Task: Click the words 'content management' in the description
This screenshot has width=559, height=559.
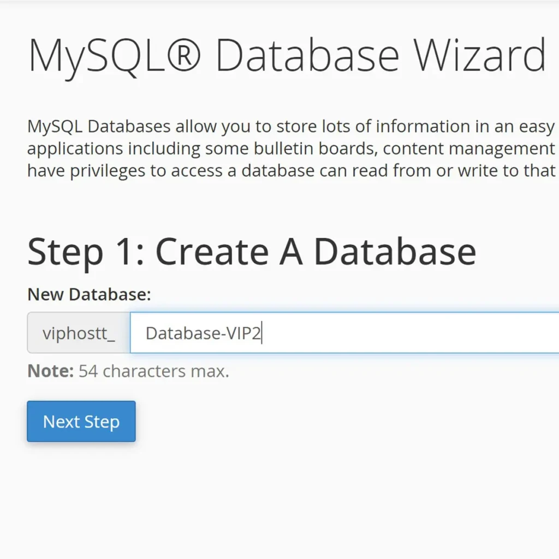Action: [469, 148]
